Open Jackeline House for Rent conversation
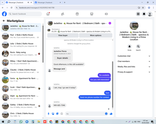The width and height of the screenshot is (156, 124). [x=21, y=27]
